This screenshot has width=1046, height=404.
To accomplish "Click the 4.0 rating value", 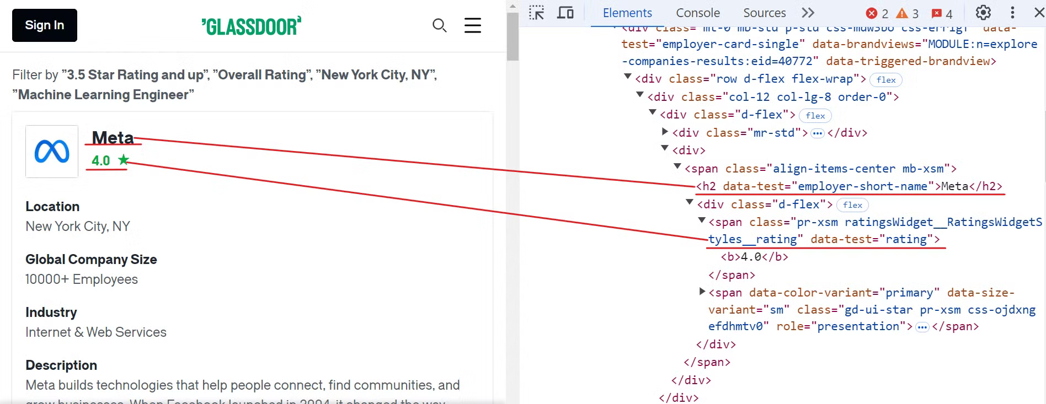I will tap(101, 160).
